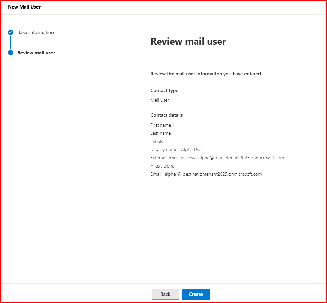
Task: Click the Contact details heading
Action: click(167, 115)
